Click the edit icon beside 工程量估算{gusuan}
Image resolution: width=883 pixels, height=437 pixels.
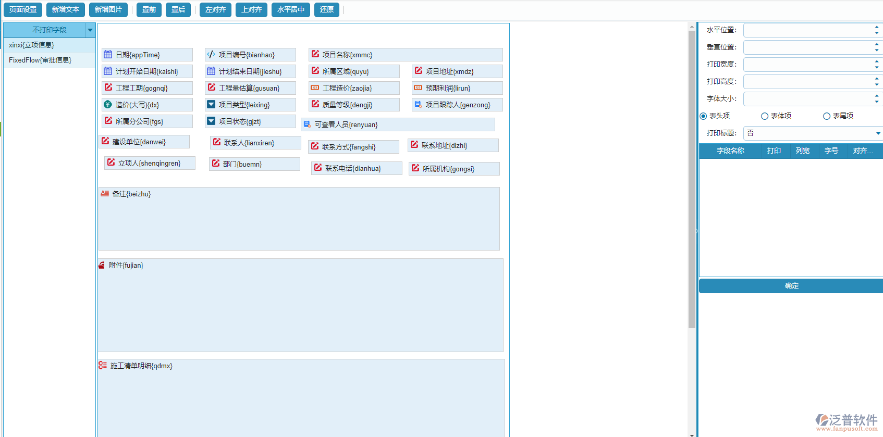(x=212, y=87)
